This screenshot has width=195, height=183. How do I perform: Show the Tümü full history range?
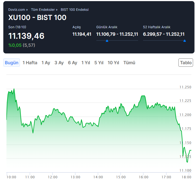pyautogui.click(x=129, y=63)
